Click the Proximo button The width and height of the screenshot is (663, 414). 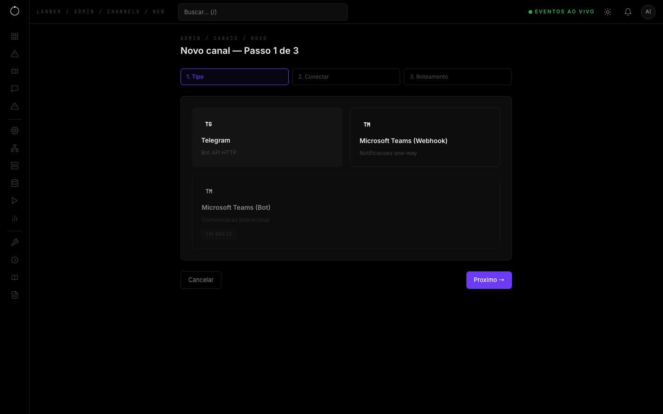[489, 280]
